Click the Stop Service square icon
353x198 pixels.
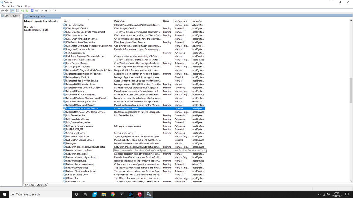click(x=46, y=11)
